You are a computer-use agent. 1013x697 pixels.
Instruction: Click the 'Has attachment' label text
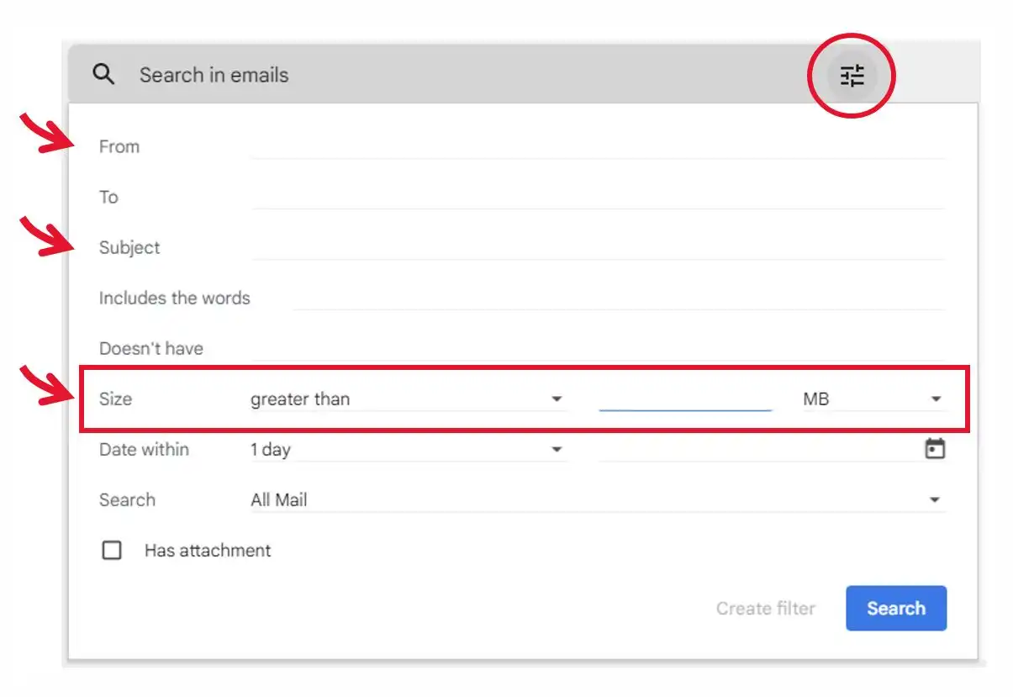pyautogui.click(x=208, y=551)
